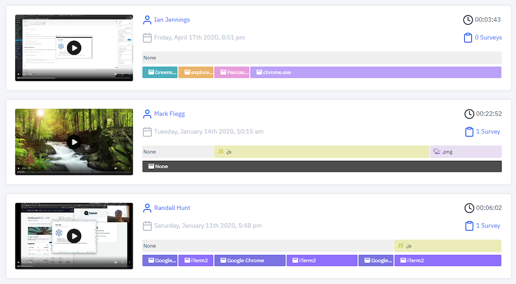Click the image icon in the .png segment
The width and height of the screenshot is (516, 284).
436,152
